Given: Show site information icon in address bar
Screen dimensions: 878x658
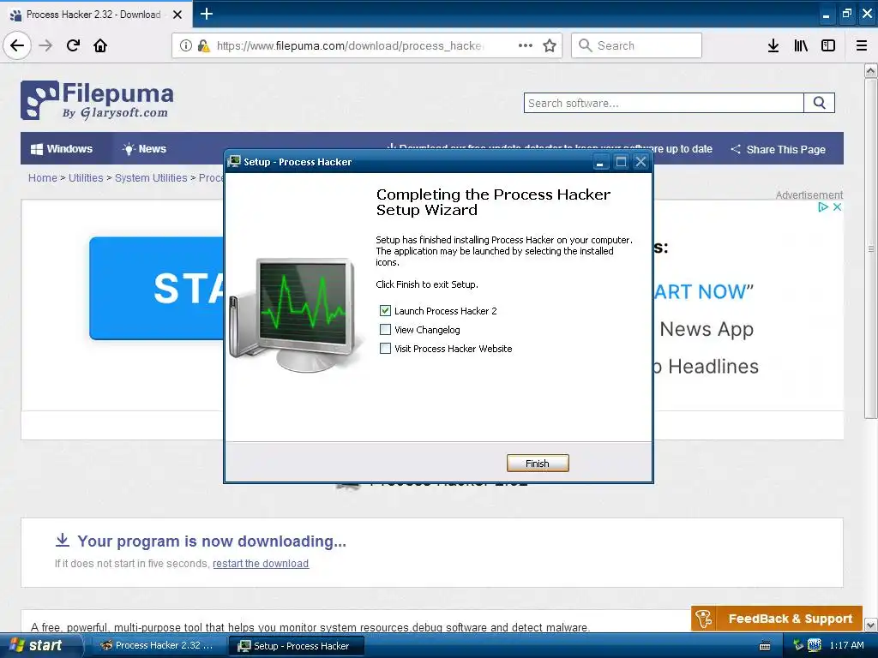Looking at the screenshot, I should (185, 46).
